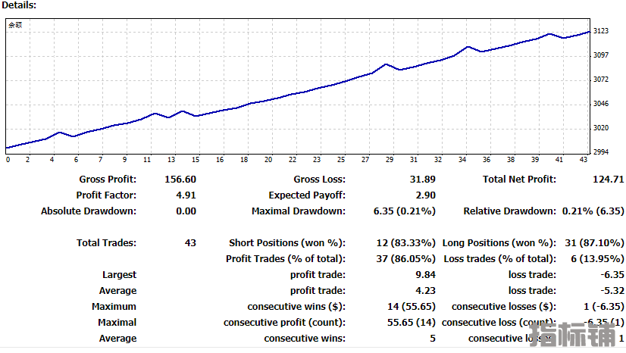Click the 3123 y-axis label
Viewport: 626px width, 353px height.
coord(602,31)
